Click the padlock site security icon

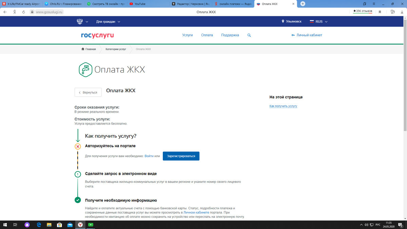(x=32, y=12)
